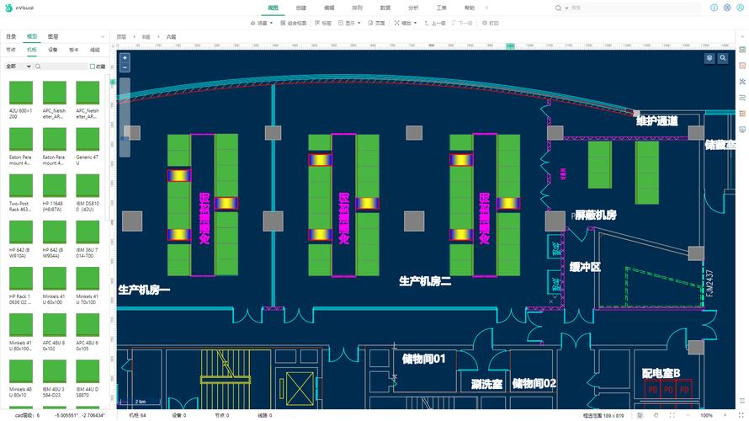This screenshot has width=749, height=421.
Task: Open the layers icon at canvas top right
Action: pos(709,58)
